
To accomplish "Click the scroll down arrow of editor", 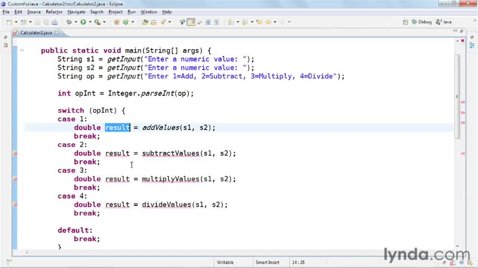I will [457, 246].
